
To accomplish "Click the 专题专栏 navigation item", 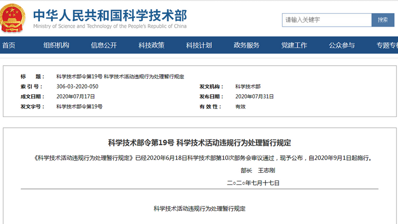I will click(387, 45).
